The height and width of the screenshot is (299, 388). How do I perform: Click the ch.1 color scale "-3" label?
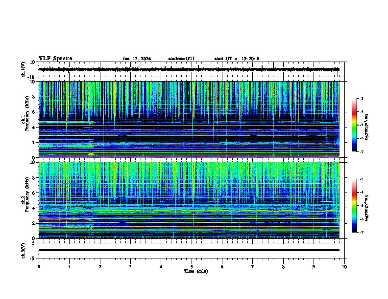[361, 98]
